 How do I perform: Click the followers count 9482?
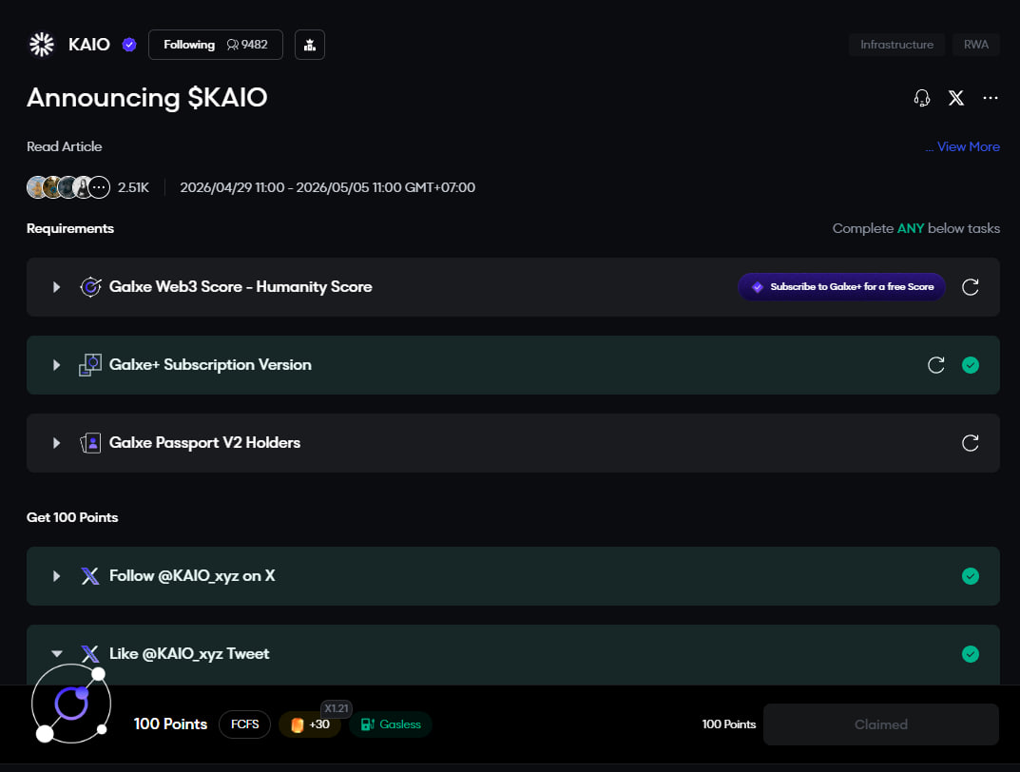247,45
